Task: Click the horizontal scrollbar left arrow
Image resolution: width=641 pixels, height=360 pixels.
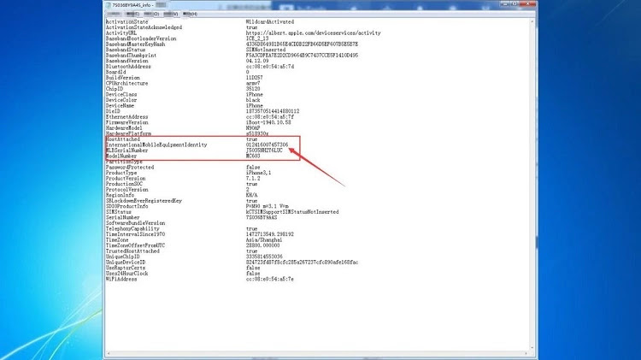Action: click(109, 353)
